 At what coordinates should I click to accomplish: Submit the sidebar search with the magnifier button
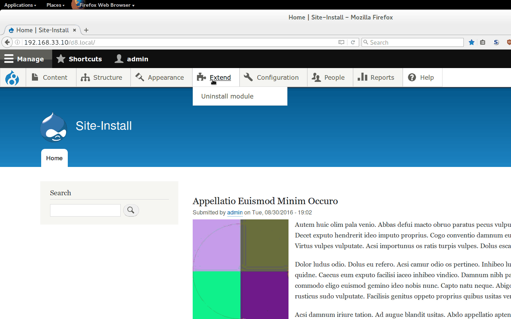click(131, 210)
